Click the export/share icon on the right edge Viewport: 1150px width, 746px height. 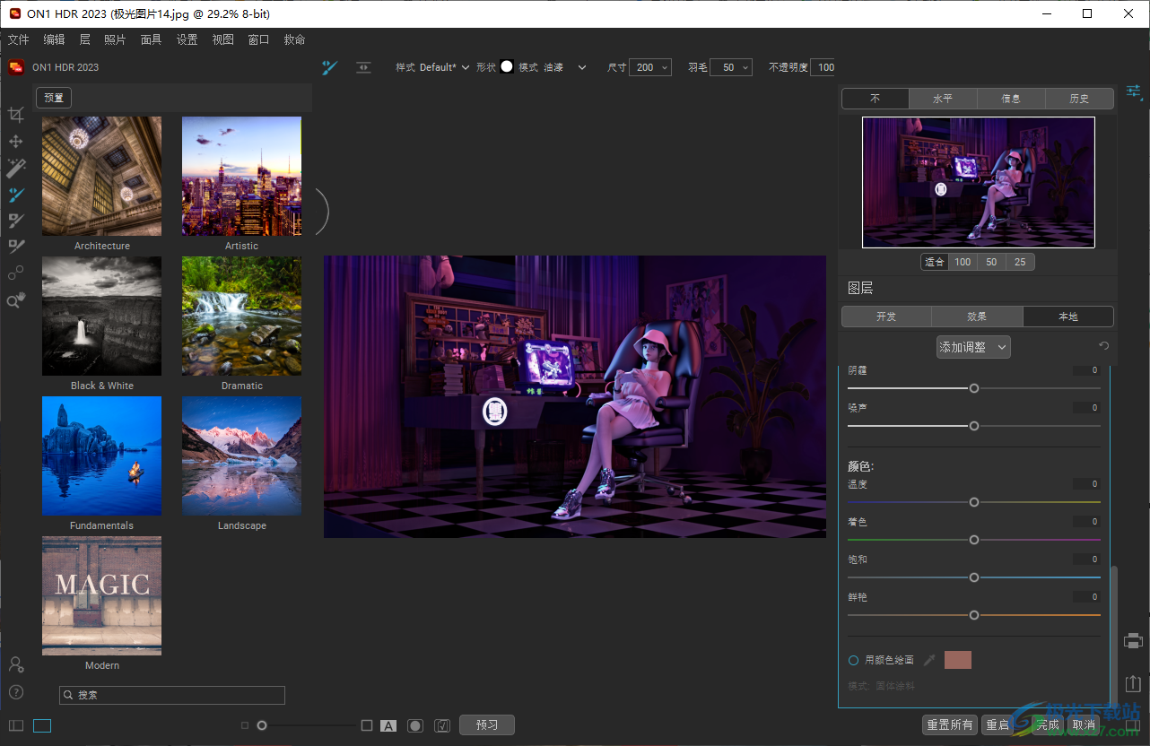1132,683
